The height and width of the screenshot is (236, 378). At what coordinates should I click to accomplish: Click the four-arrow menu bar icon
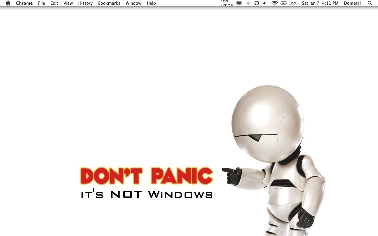248,3
